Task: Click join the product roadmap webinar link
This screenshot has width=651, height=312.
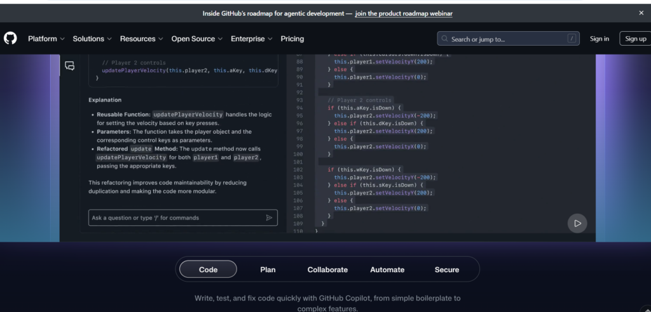Action: coord(404,13)
